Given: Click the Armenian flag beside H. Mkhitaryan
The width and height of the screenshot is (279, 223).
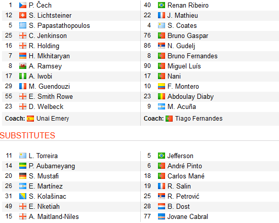Looking at the screenshot, I should (x=23, y=56).
